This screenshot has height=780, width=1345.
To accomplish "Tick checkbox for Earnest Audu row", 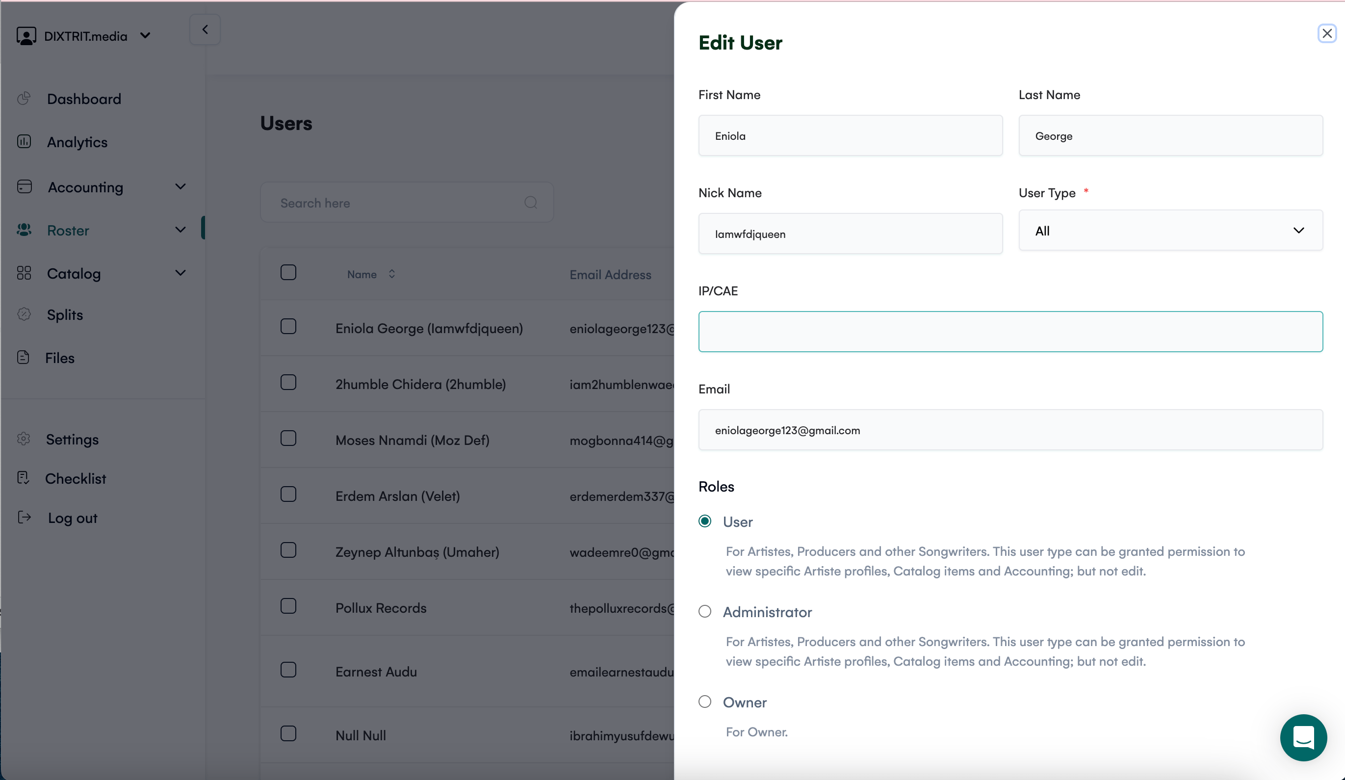I will coord(288,670).
